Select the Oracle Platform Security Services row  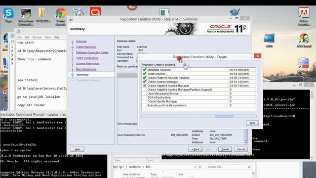199,78
